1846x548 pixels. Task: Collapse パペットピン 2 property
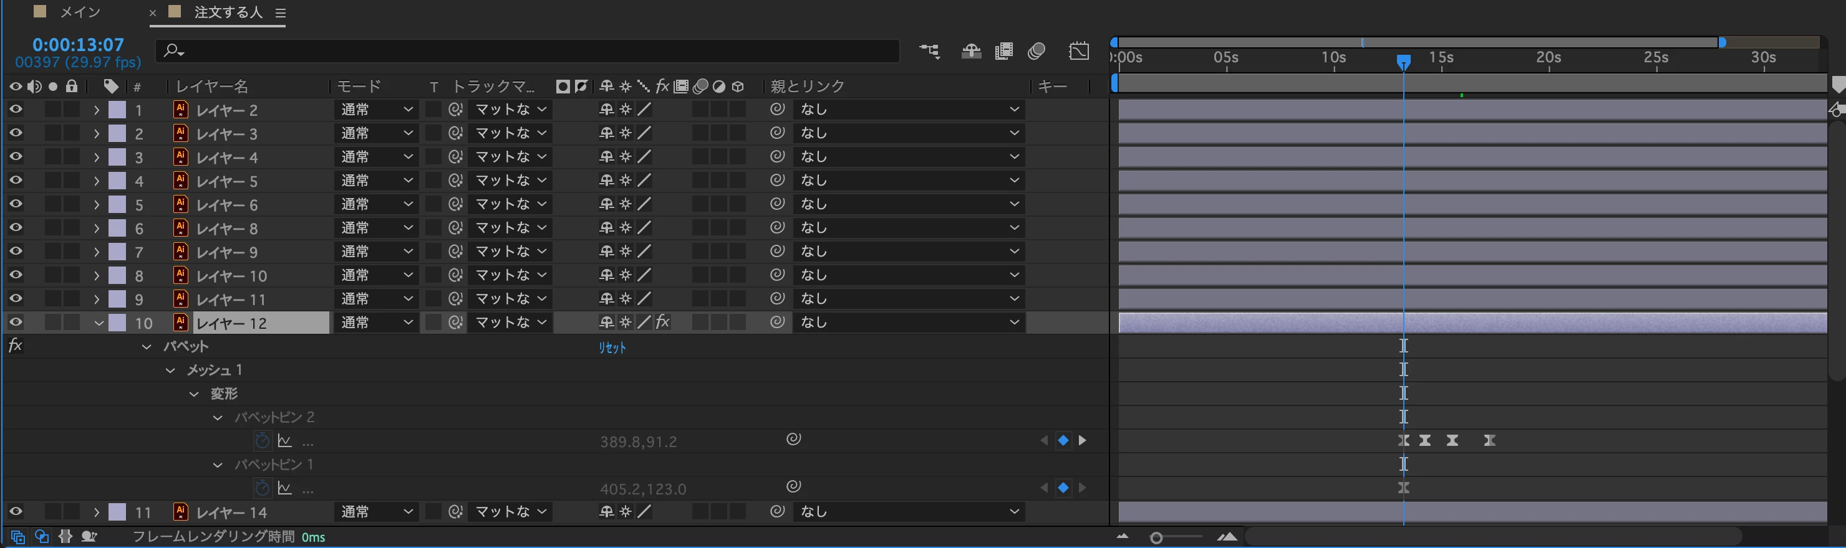(x=218, y=417)
